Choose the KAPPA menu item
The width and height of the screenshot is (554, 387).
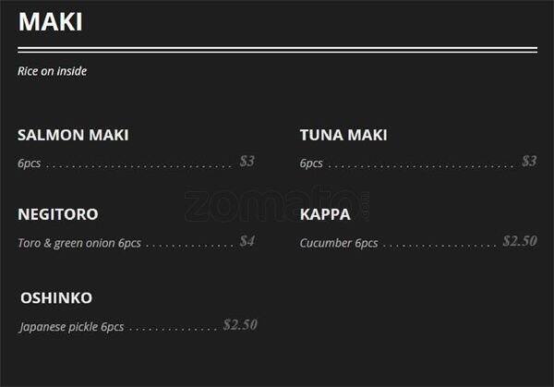[x=325, y=215]
